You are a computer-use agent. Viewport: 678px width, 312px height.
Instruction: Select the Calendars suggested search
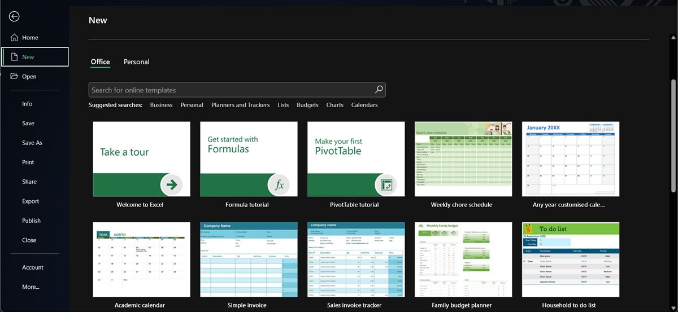364,105
